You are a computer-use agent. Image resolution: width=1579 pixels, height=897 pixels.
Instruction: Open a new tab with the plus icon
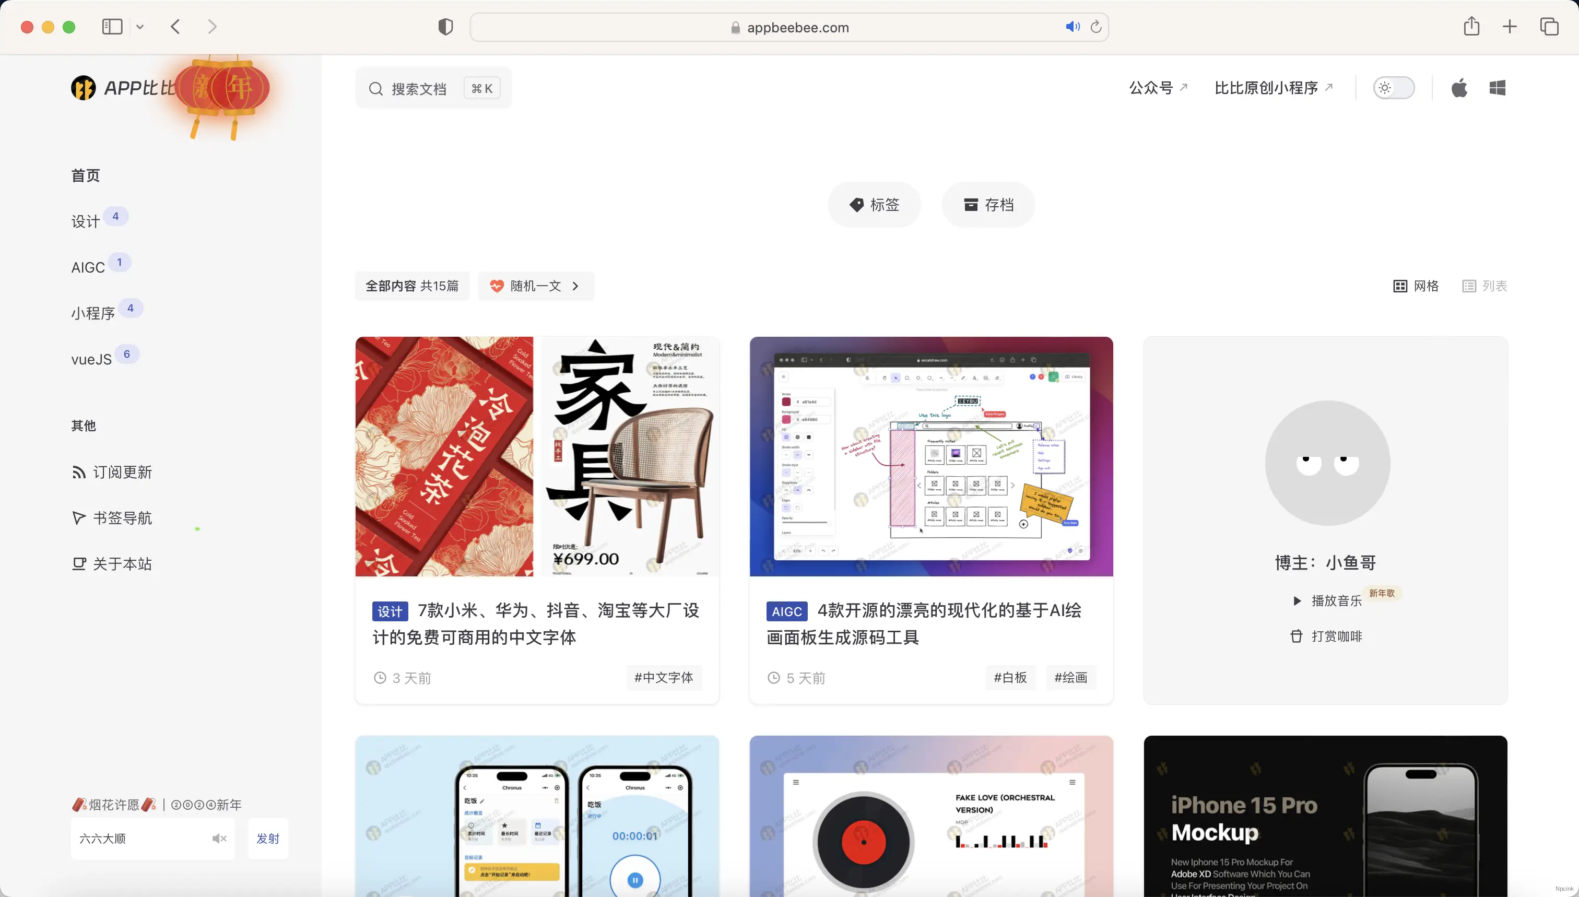tap(1510, 27)
